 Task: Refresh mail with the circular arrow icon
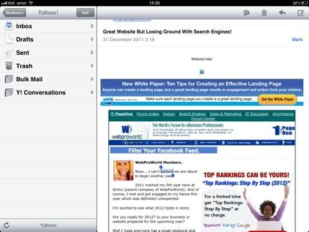coord(6,225)
